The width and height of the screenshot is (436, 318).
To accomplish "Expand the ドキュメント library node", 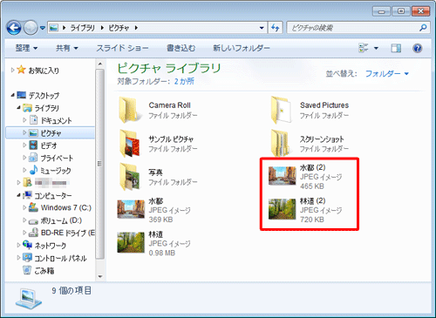I will point(24,120).
